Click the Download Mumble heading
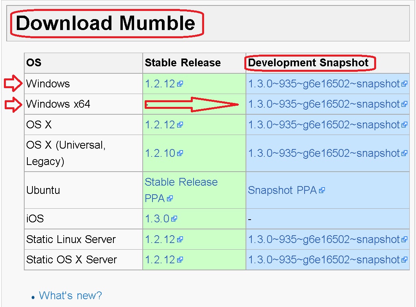The image size is (416, 307). [x=106, y=23]
